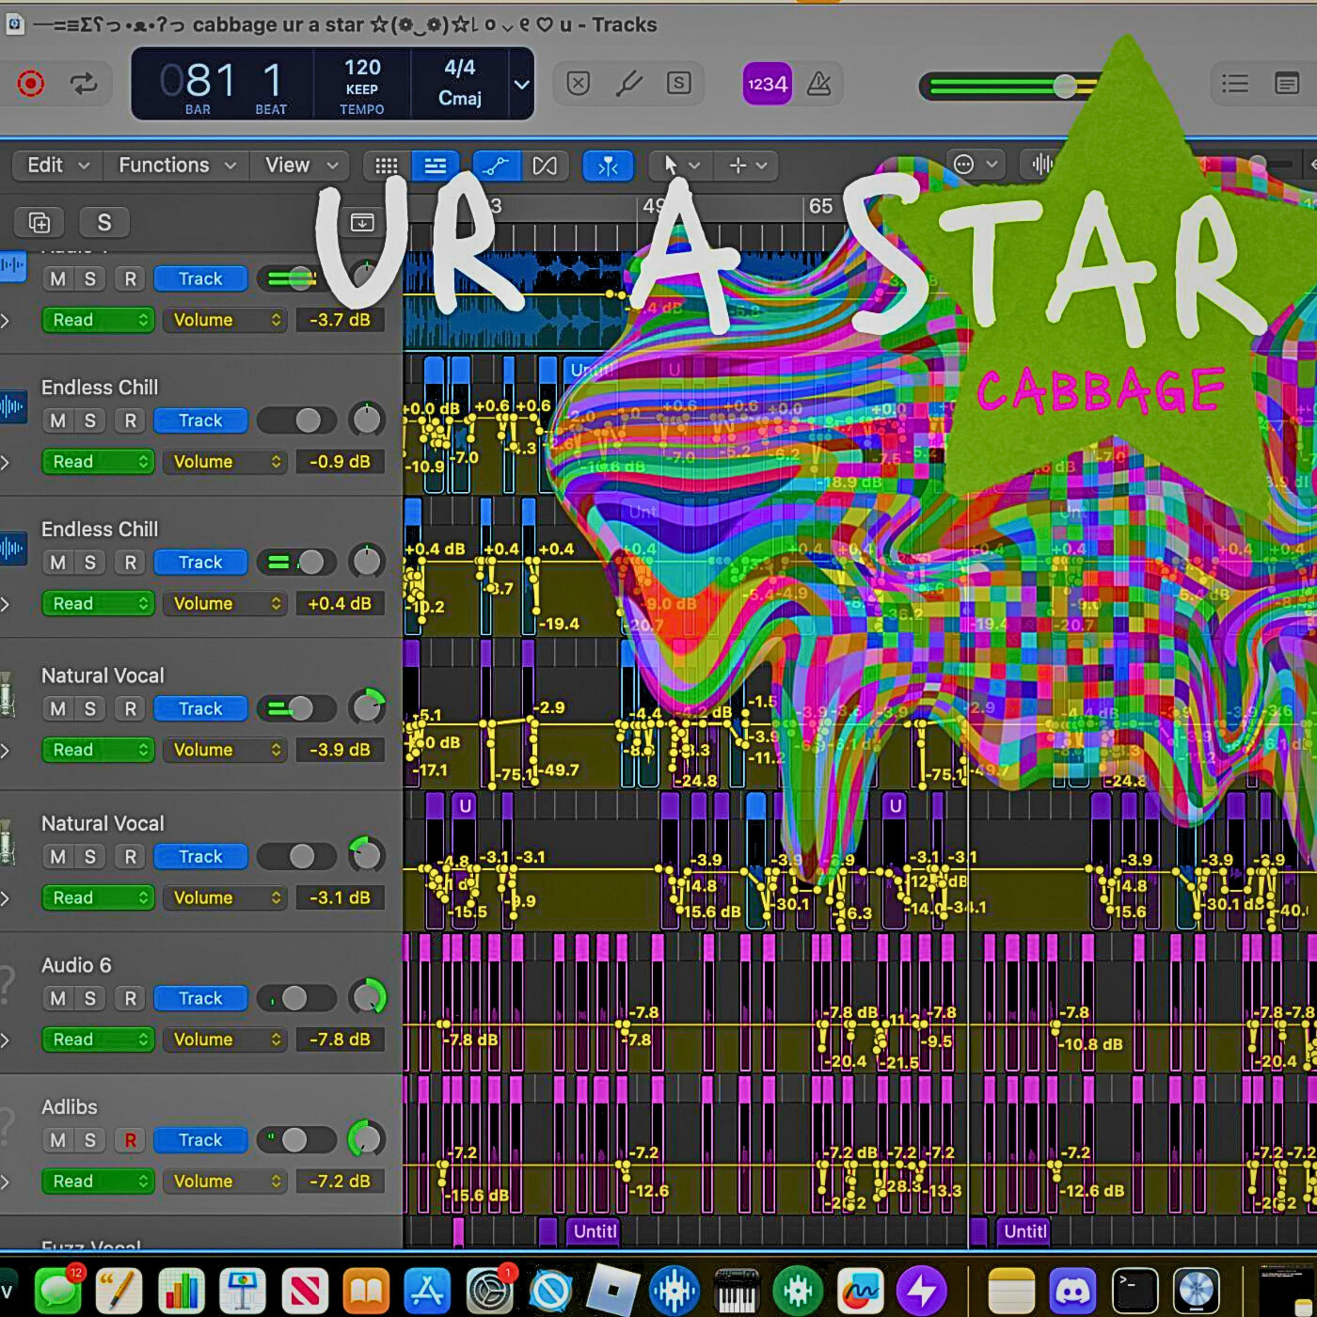Screen dimensions: 1317x1317
Task: Toggle the Flex view icon
Action: click(545, 166)
